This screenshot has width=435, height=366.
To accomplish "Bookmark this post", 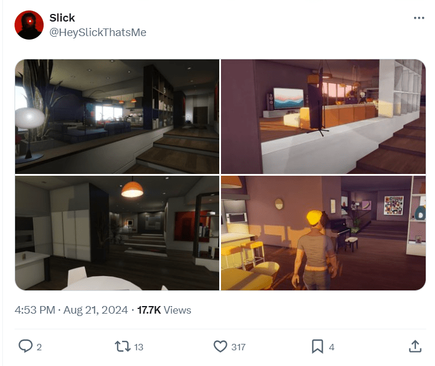I will (318, 347).
